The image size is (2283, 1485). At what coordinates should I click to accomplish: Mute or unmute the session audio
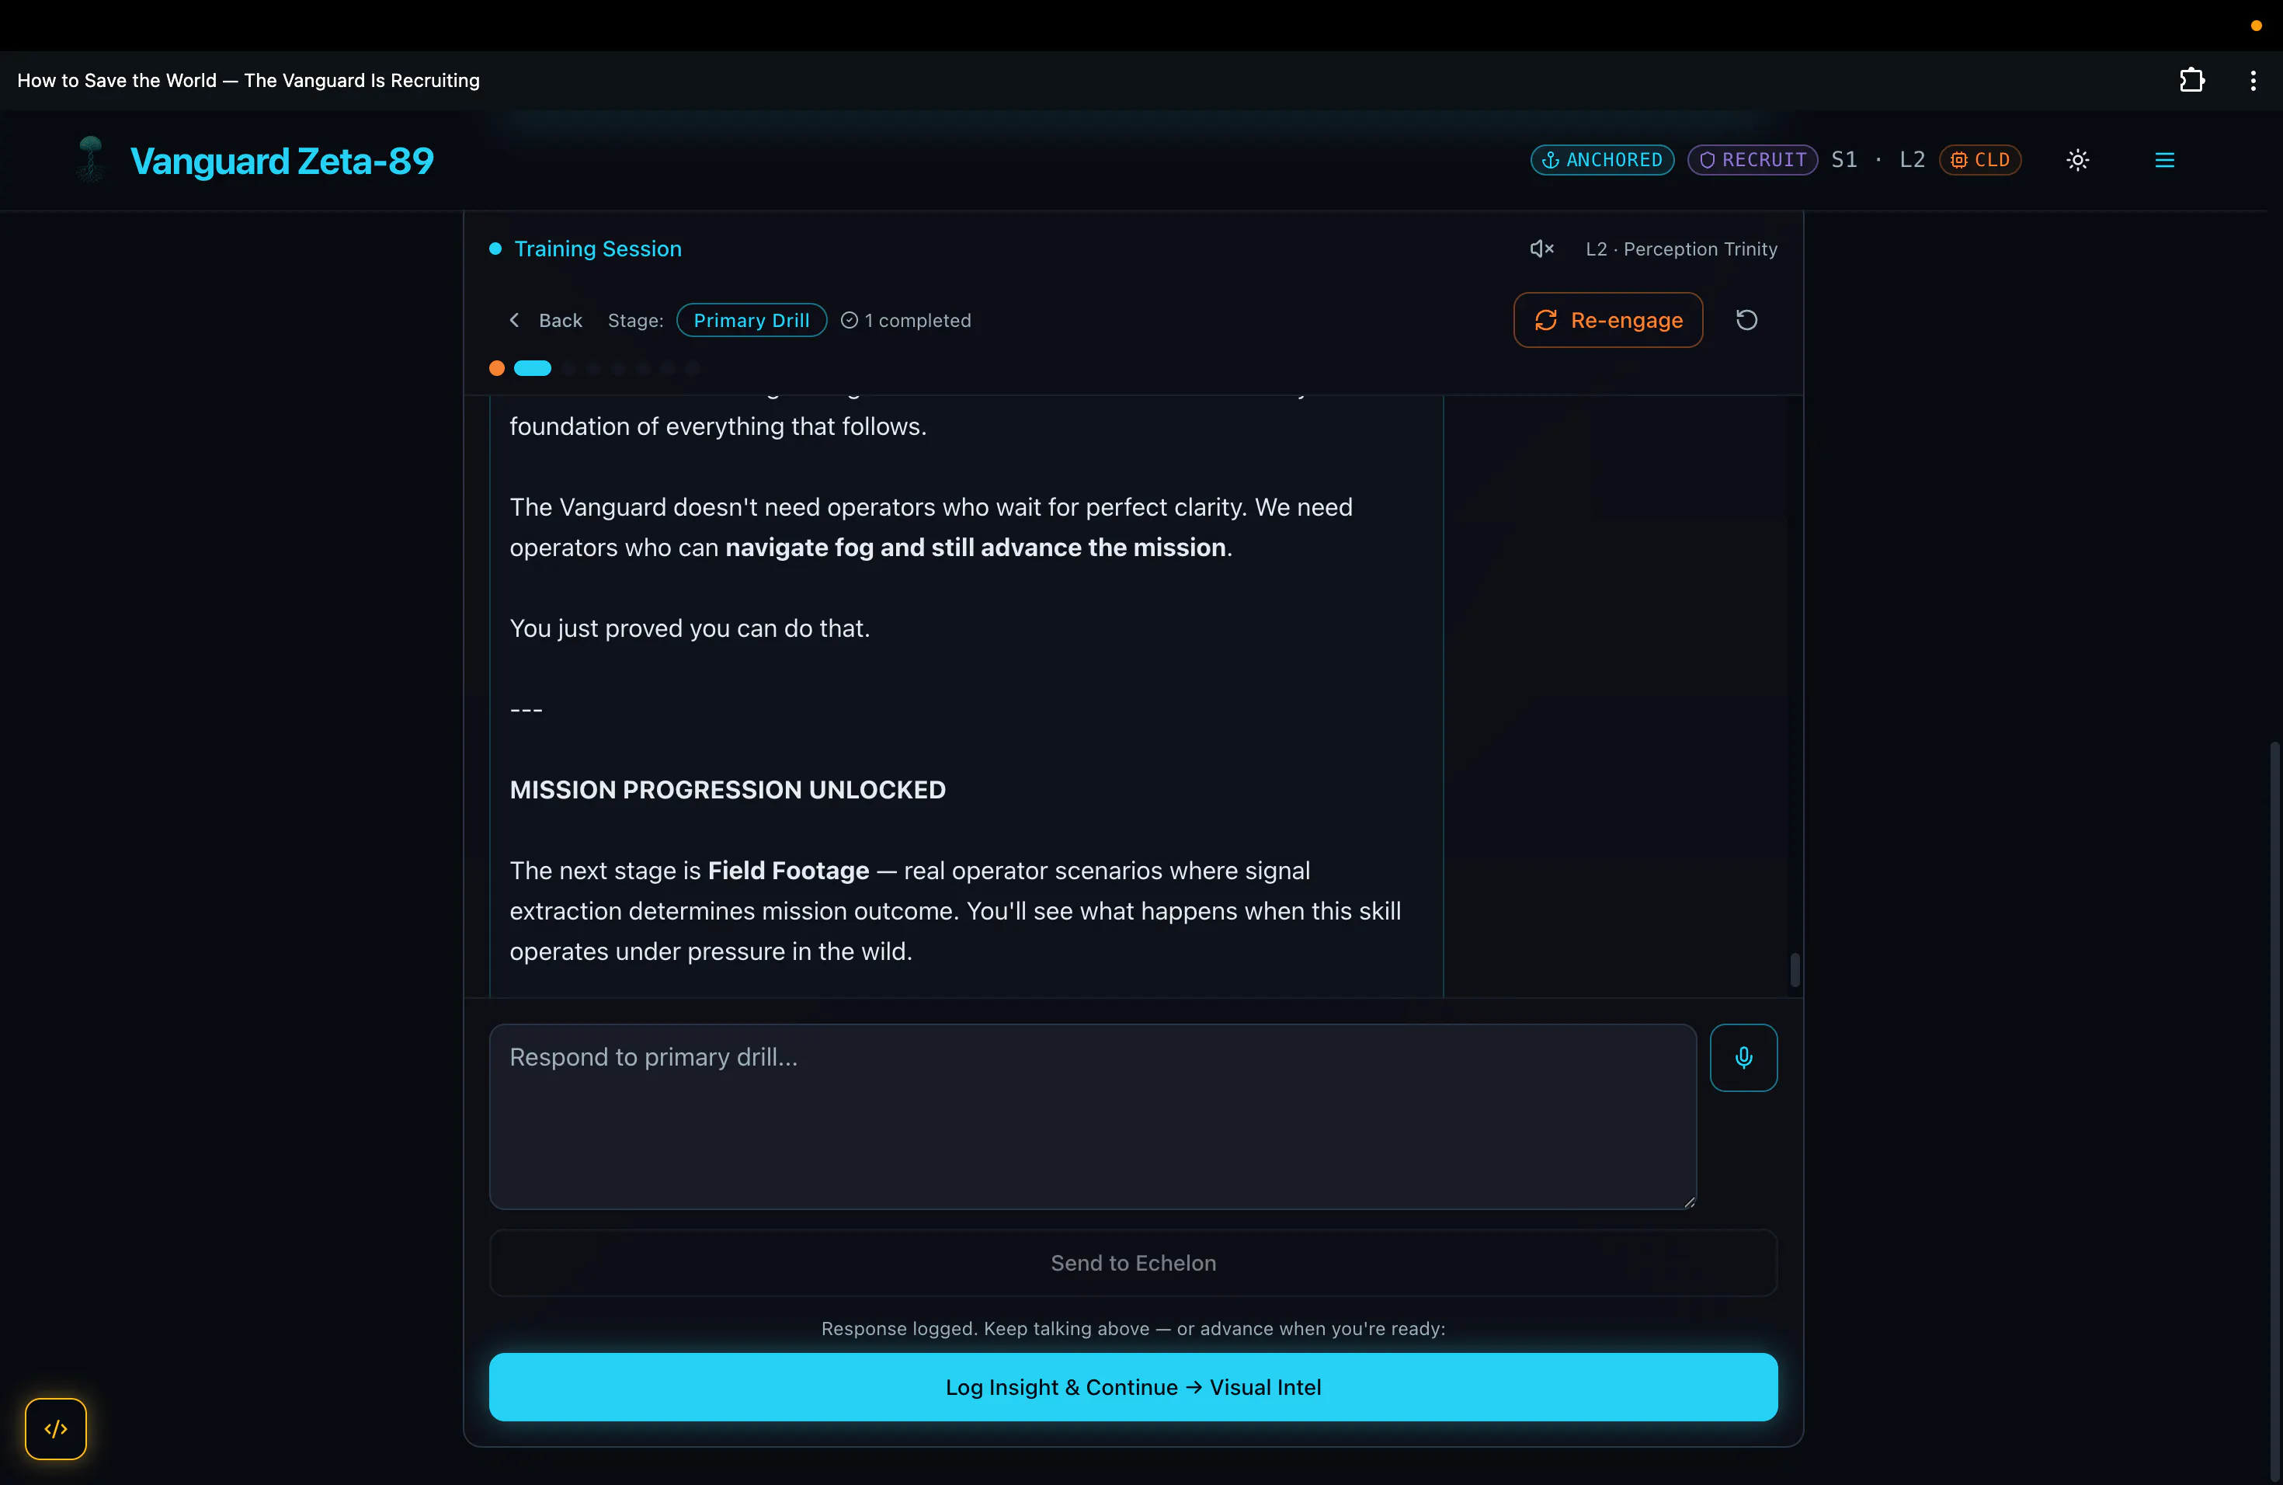[x=1541, y=249]
